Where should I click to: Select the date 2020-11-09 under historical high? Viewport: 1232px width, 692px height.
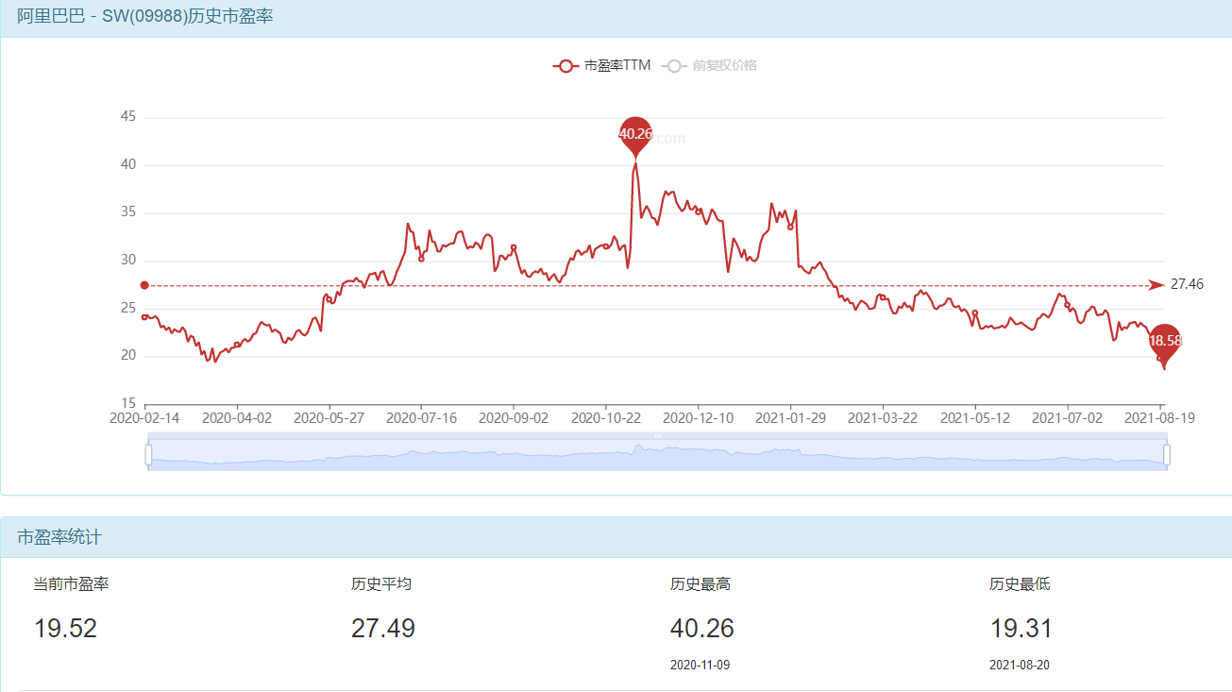(x=700, y=665)
